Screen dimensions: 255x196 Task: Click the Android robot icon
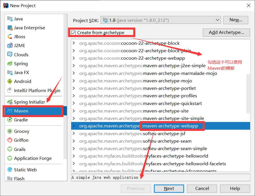point(10,81)
